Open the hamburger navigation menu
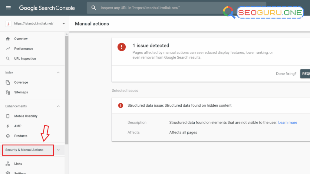This screenshot has width=310, height=174. click(x=8, y=8)
